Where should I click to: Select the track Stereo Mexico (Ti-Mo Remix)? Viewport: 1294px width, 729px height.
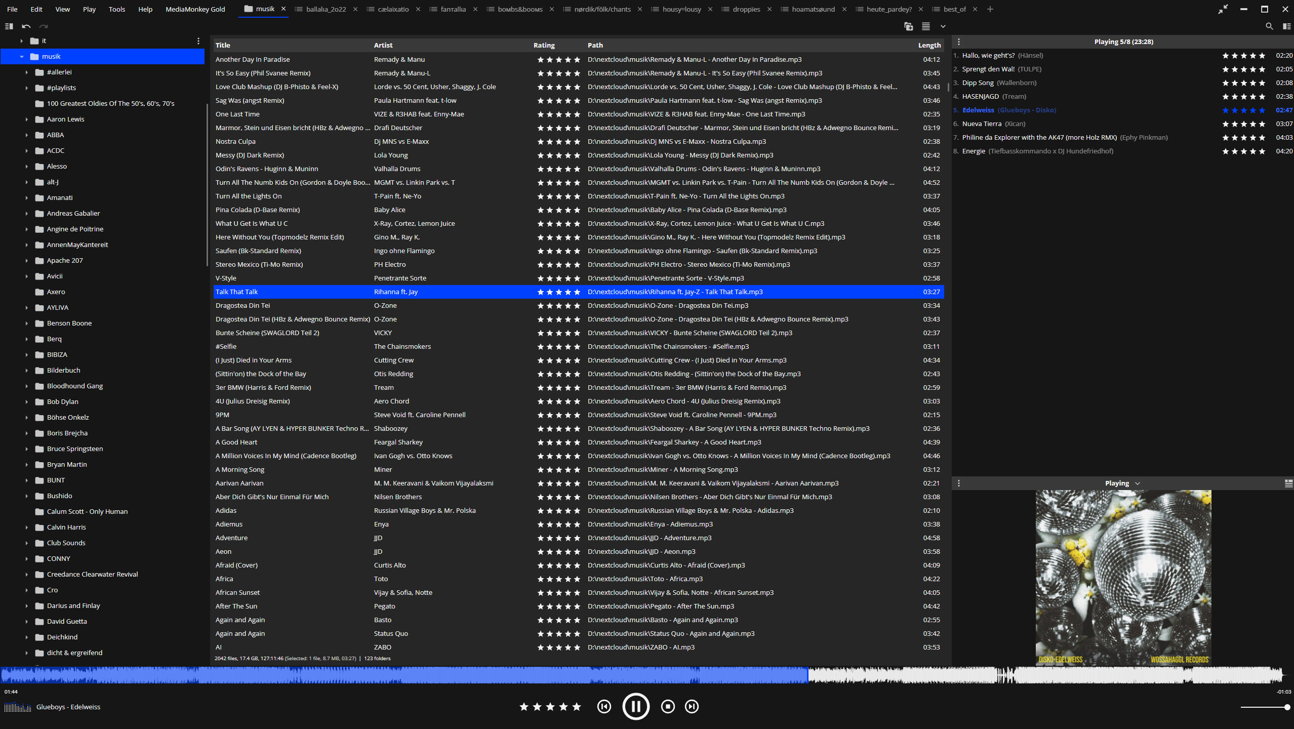pos(579,265)
